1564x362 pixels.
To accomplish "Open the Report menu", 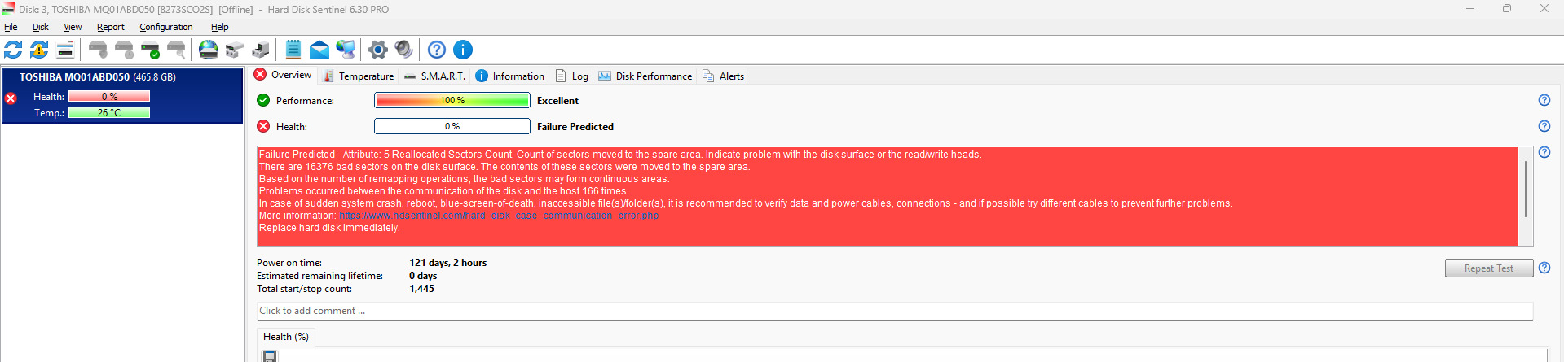I will click(x=111, y=27).
